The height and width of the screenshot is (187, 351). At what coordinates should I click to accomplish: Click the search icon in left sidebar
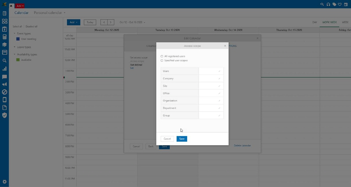click(4, 61)
